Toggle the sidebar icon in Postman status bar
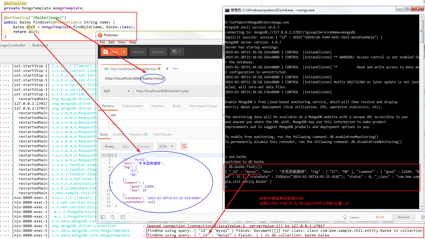 click(103, 217)
